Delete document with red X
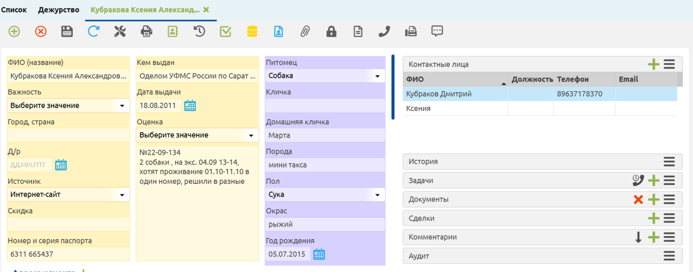The height and width of the screenshot is (272, 693). [x=638, y=199]
